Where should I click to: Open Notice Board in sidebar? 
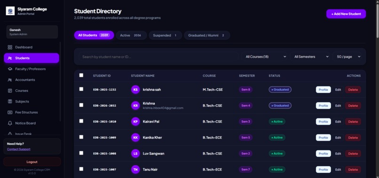coord(32,123)
